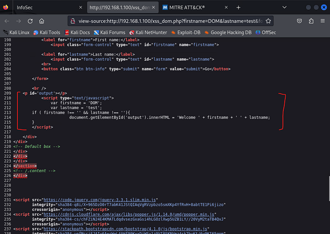The width and height of the screenshot is (330, 234).
Task: Click the highlighted </div> on line 222
Action: tap(20, 156)
